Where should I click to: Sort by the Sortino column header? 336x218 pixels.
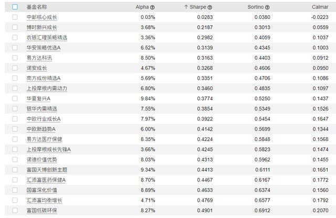click(x=255, y=7)
